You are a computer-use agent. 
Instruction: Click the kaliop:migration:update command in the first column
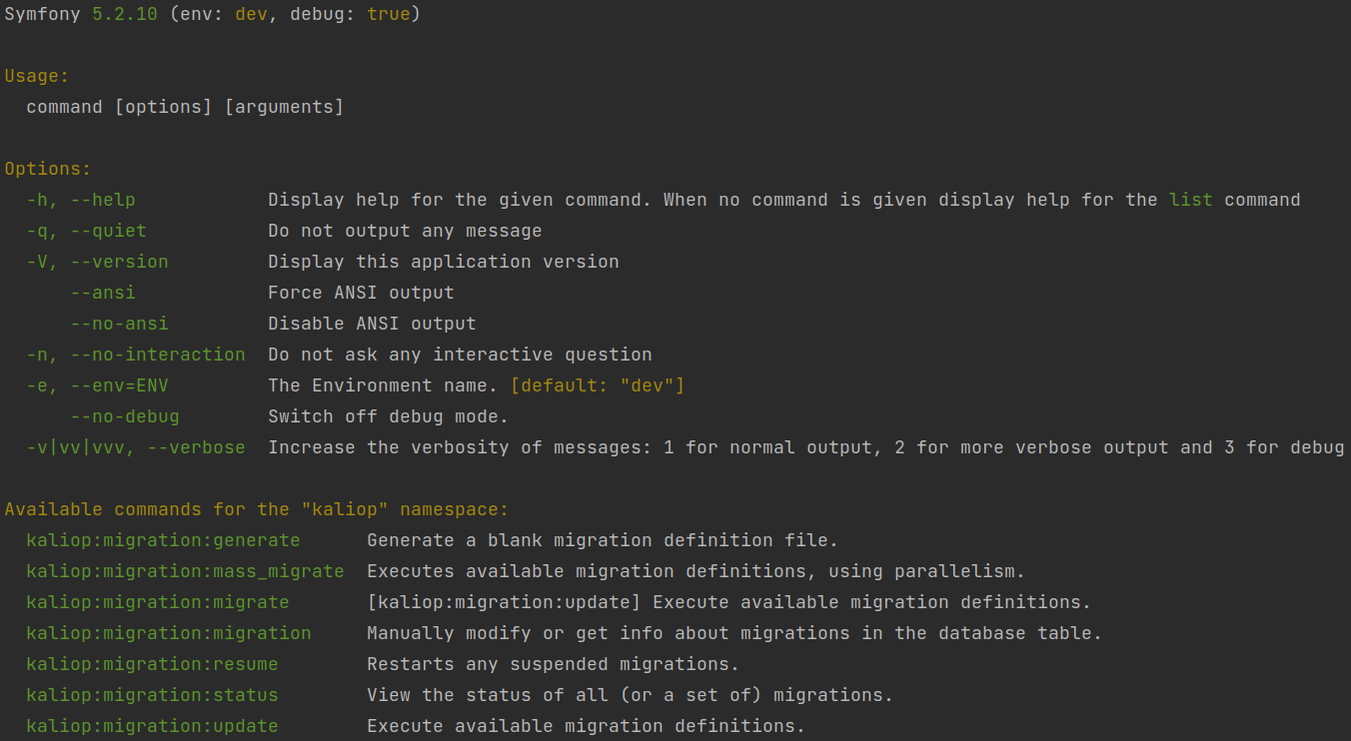click(152, 726)
